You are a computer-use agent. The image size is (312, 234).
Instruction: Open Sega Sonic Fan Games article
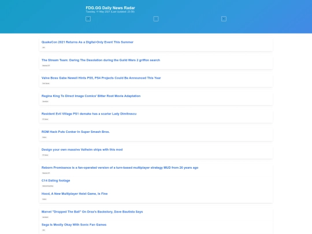click(74, 225)
